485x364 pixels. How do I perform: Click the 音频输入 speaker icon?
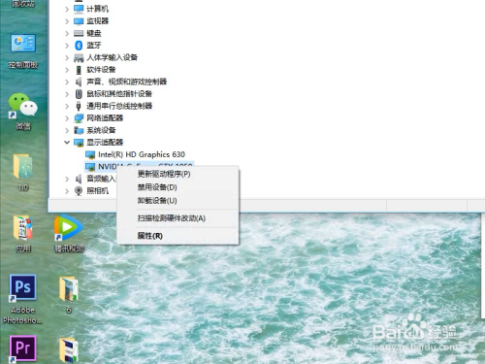79,179
